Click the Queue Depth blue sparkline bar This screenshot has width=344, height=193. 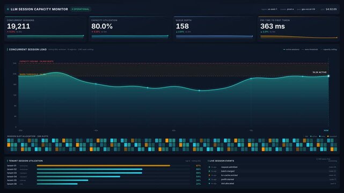(x=214, y=37)
